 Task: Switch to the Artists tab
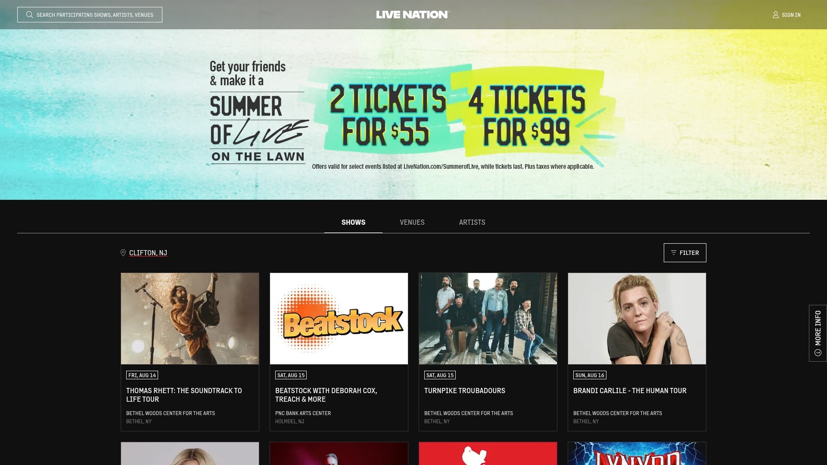(x=472, y=222)
